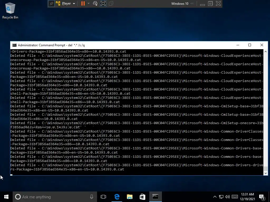The height and width of the screenshot is (202, 270).
Task: Restore the VMware Player window
Action: [210, 4]
